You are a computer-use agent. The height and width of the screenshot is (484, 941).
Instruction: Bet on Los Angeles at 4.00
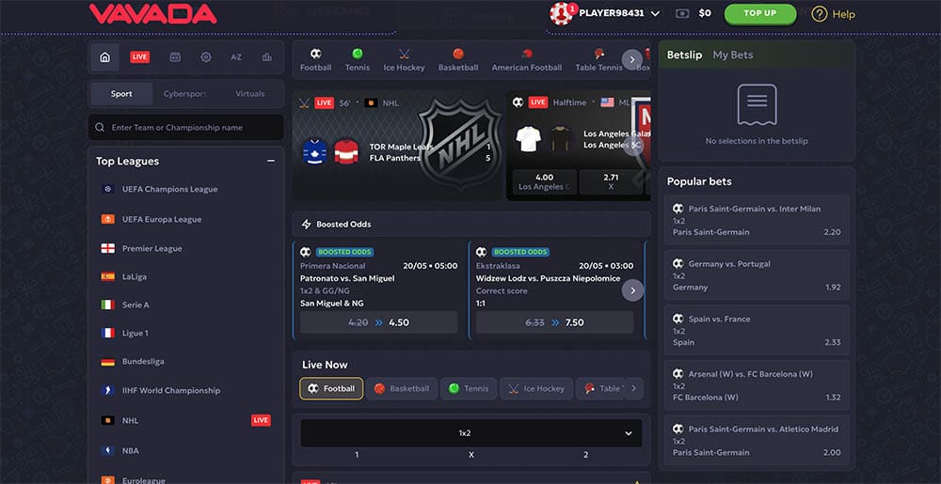click(x=544, y=181)
